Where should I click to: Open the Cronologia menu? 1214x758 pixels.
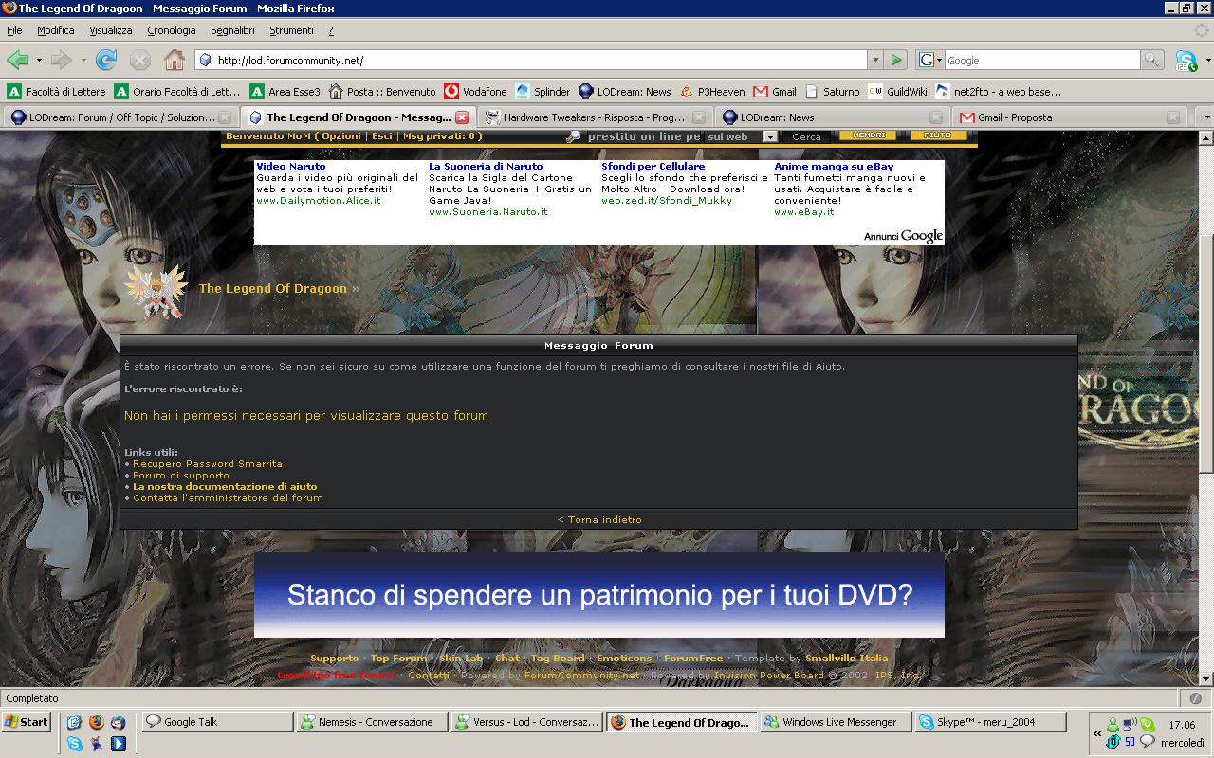point(172,30)
